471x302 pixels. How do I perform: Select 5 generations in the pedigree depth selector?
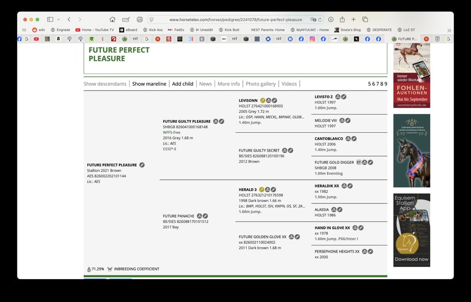(x=370, y=84)
